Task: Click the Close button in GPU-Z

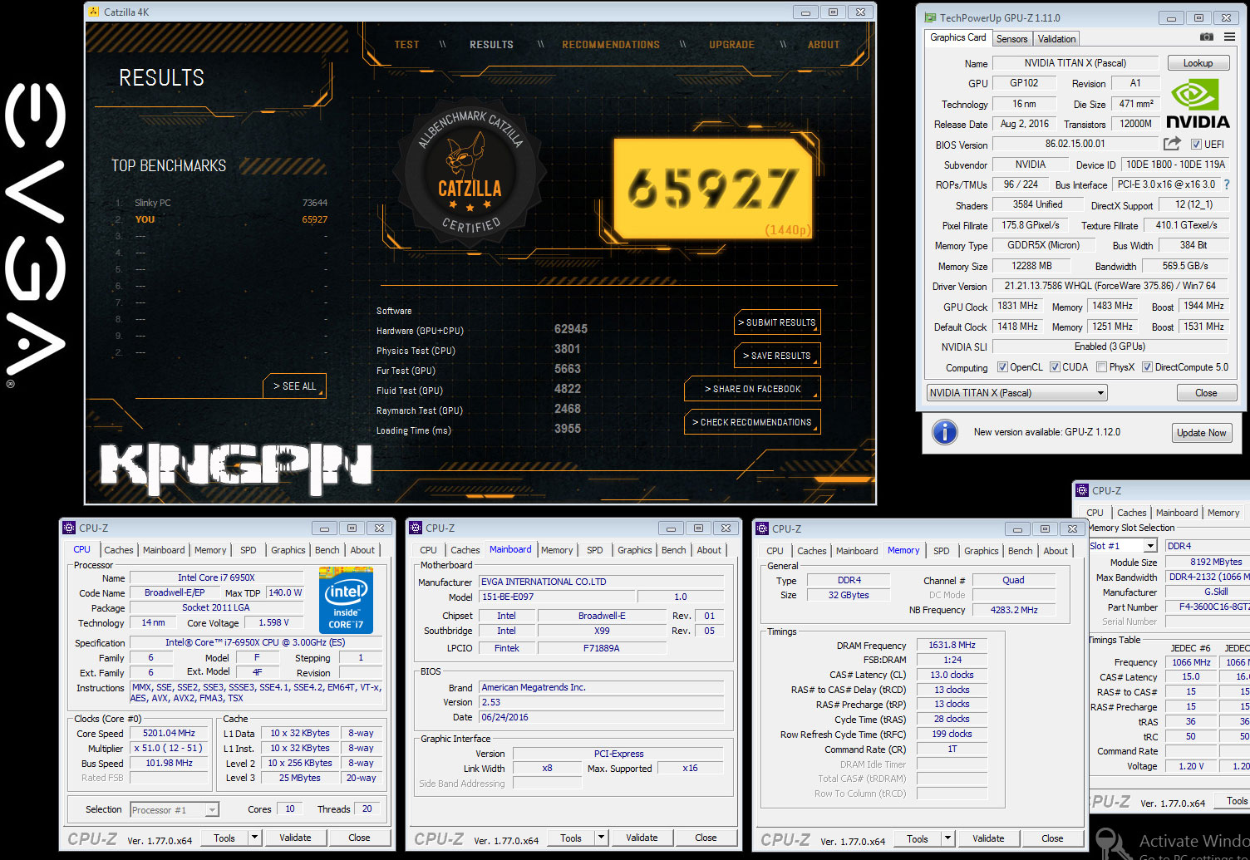Action: point(1206,393)
